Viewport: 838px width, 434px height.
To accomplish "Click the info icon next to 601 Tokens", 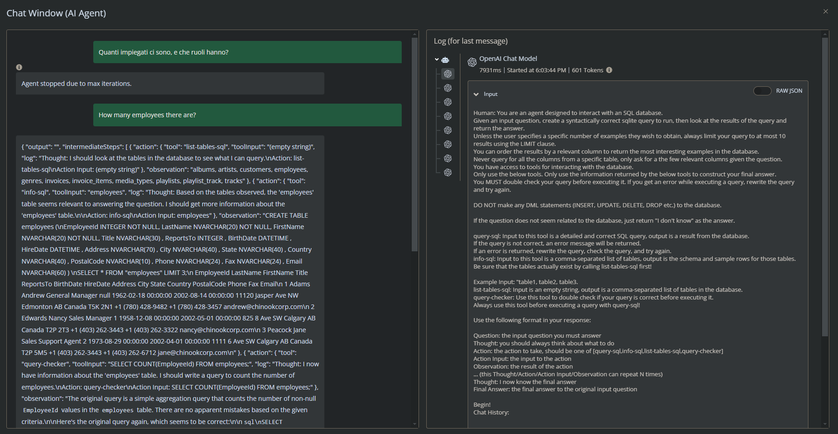I will click(609, 70).
